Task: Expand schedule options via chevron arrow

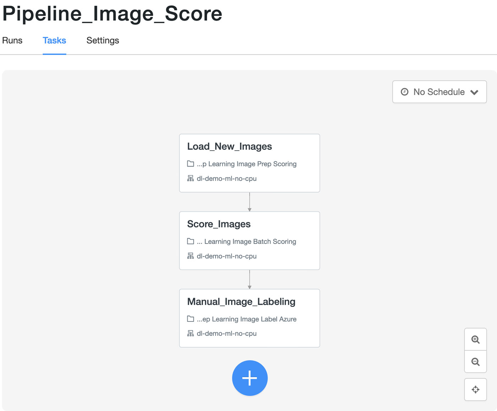Action: pyautogui.click(x=474, y=92)
